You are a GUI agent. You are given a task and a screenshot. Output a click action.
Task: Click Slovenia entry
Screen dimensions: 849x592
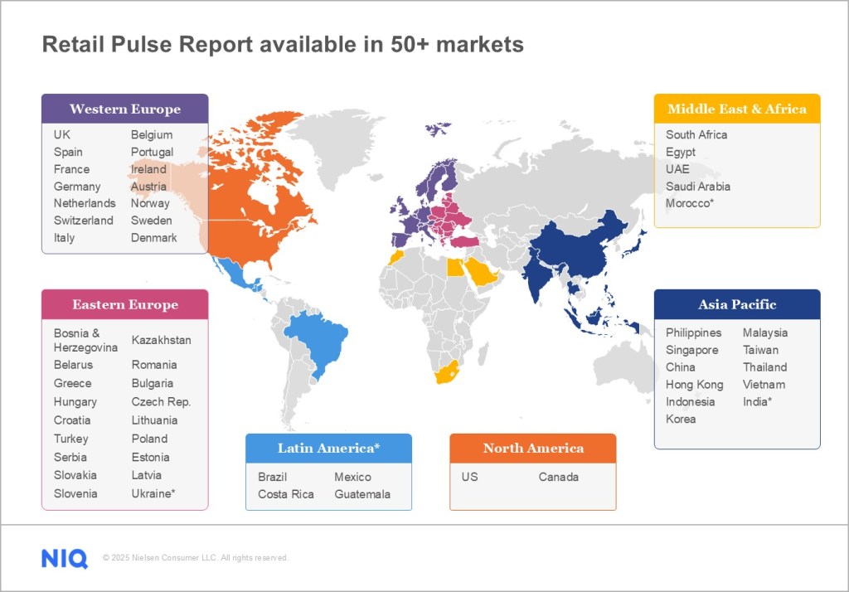(x=75, y=493)
